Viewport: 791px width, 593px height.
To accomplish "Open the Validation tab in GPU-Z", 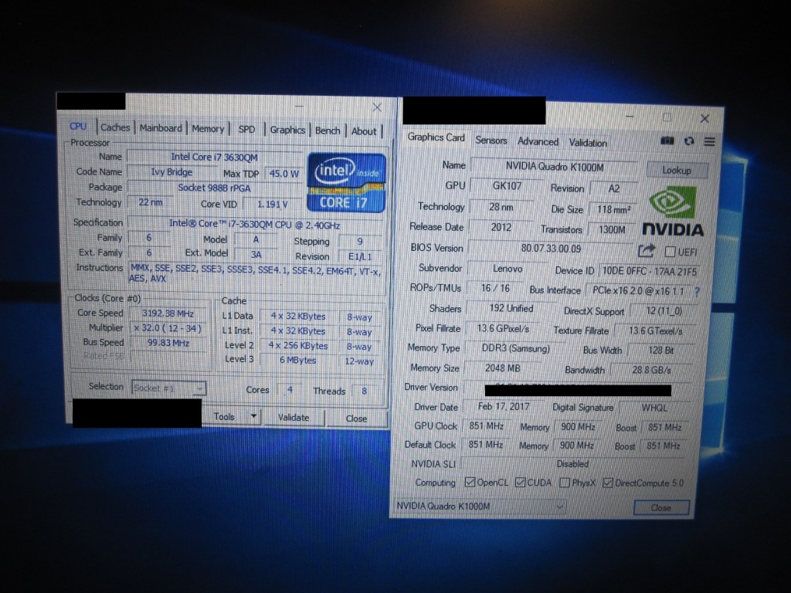I will point(588,143).
